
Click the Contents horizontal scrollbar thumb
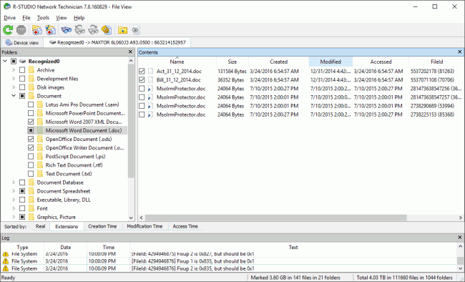pos(276,218)
